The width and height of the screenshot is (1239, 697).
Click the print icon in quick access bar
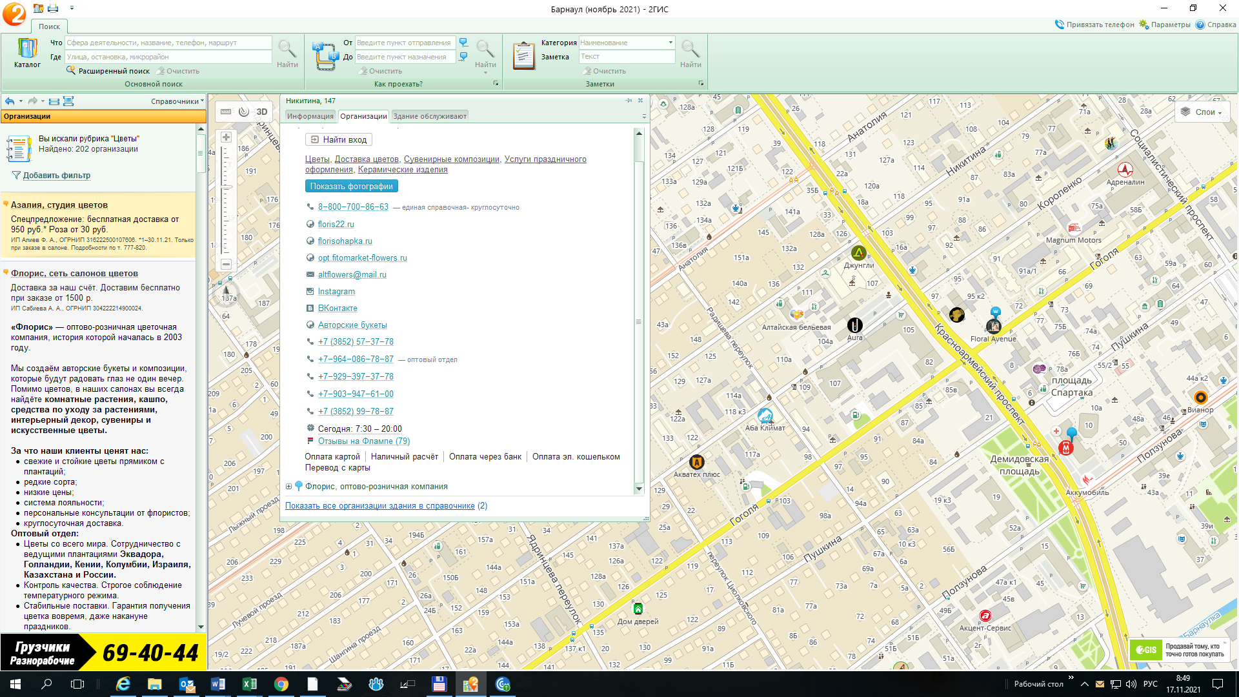click(53, 8)
